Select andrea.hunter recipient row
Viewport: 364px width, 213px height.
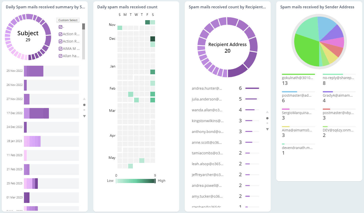click(x=207, y=88)
